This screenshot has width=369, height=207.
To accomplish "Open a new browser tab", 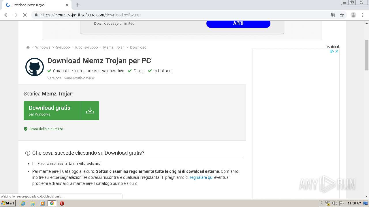I will pyautogui.click(x=78, y=5).
